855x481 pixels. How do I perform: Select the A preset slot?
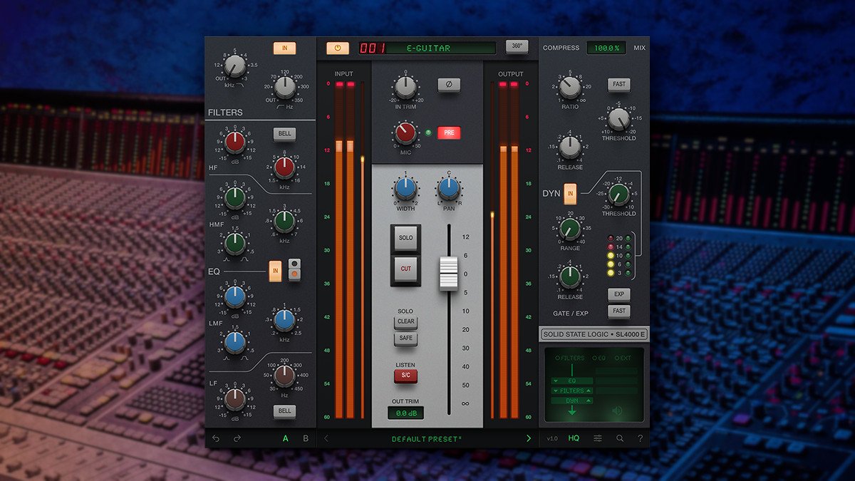pos(286,438)
